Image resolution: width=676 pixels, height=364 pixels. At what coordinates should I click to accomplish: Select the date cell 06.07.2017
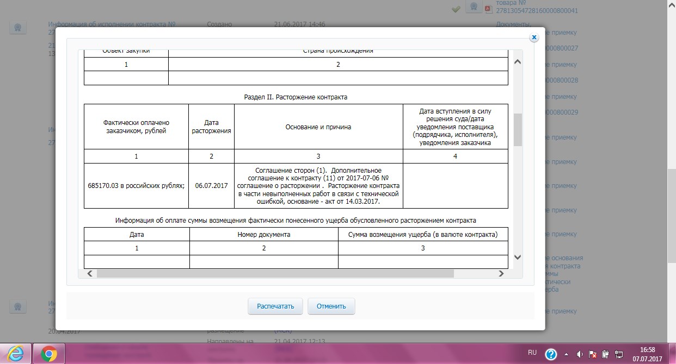pos(211,185)
